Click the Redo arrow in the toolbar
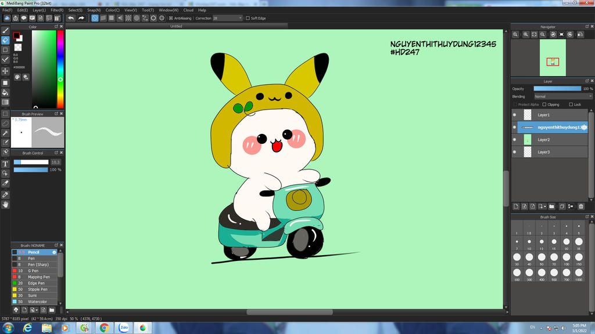Viewport: 595px width, 334px height. coord(81,18)
